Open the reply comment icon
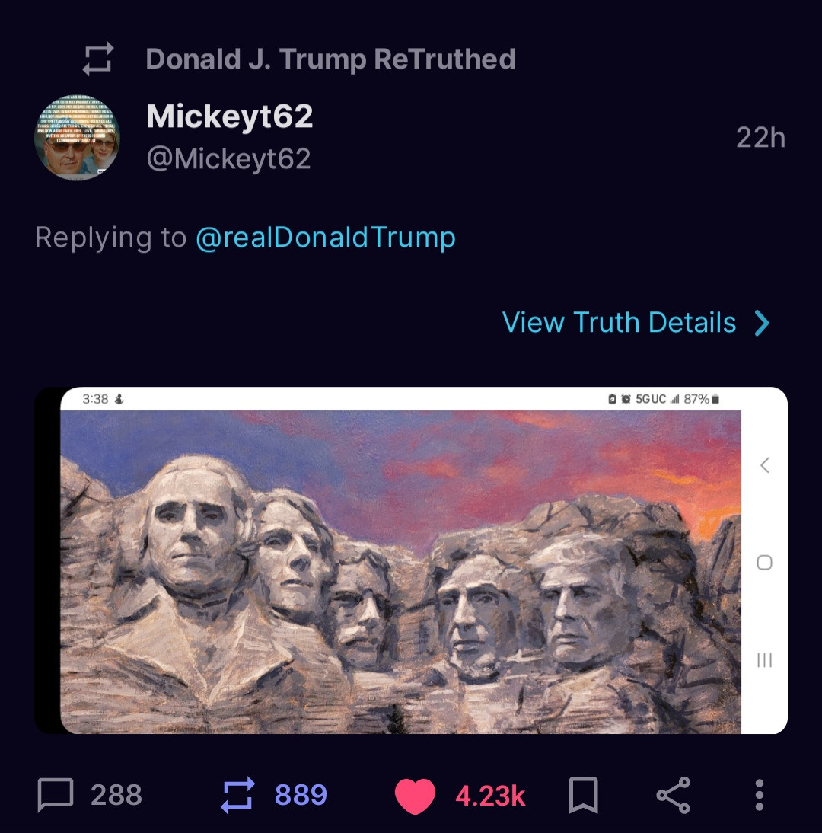The image size is (822, 833). (56, 796)
